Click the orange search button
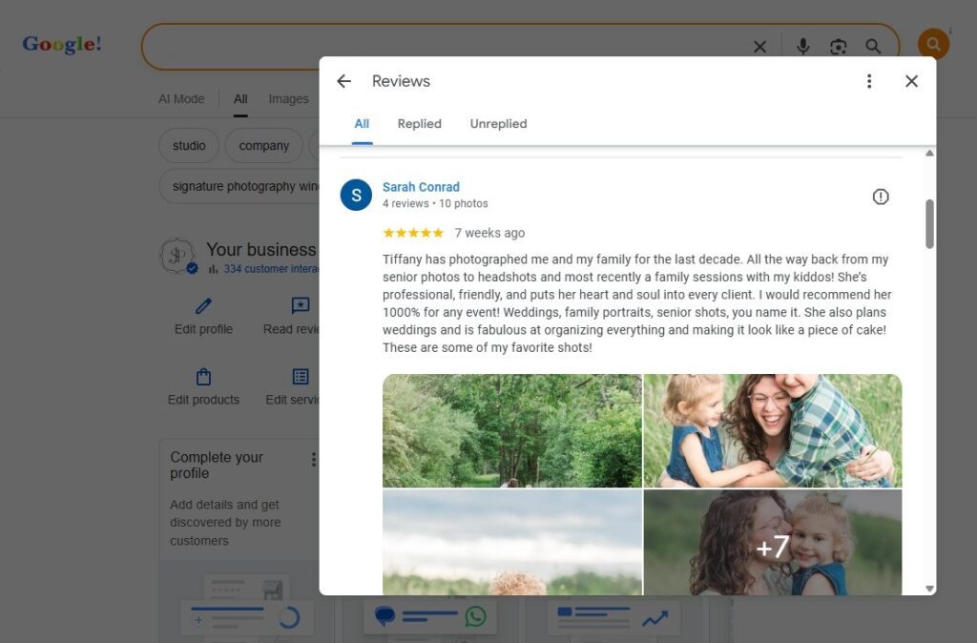 pyautogui.click(x=932, y=44)
